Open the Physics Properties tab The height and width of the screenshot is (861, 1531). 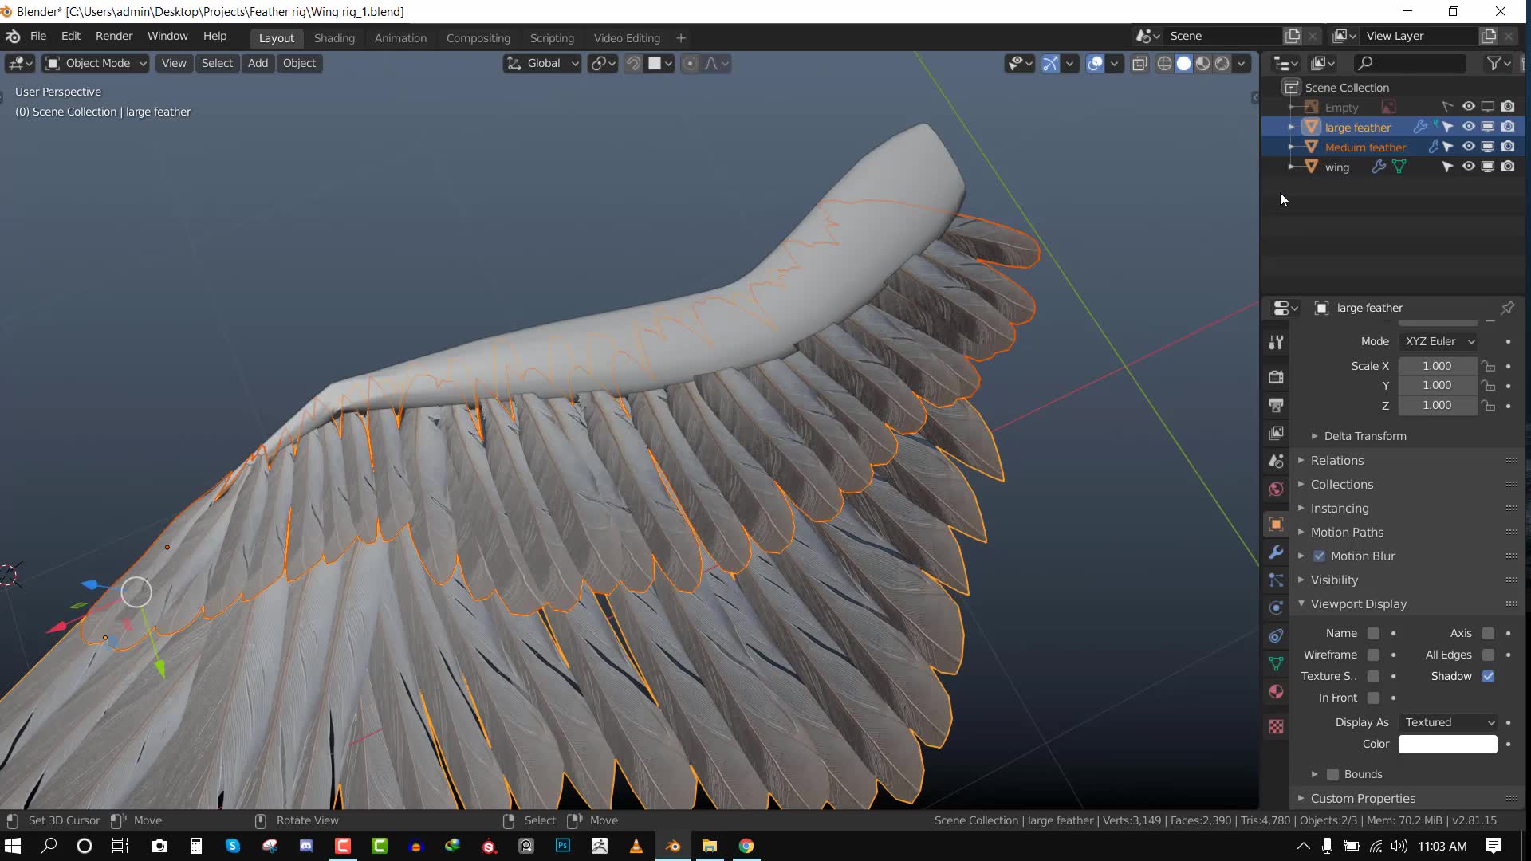1277,607
